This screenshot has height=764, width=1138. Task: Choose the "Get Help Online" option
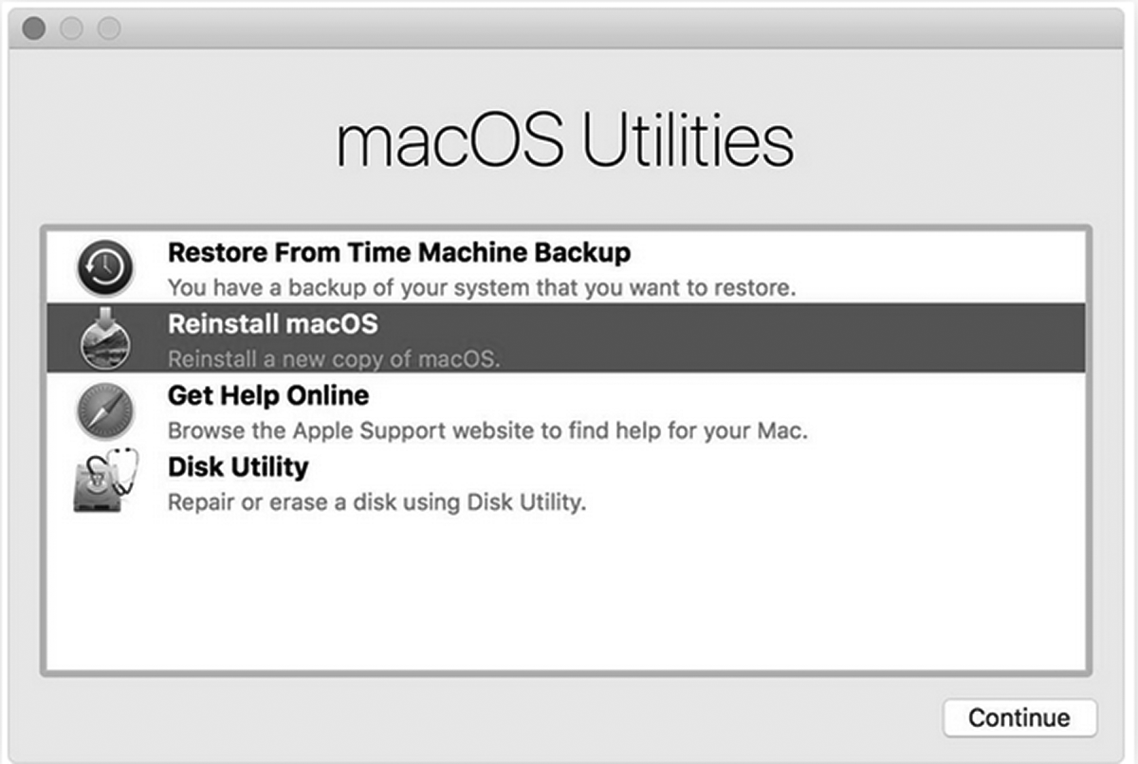coord(267,395)
